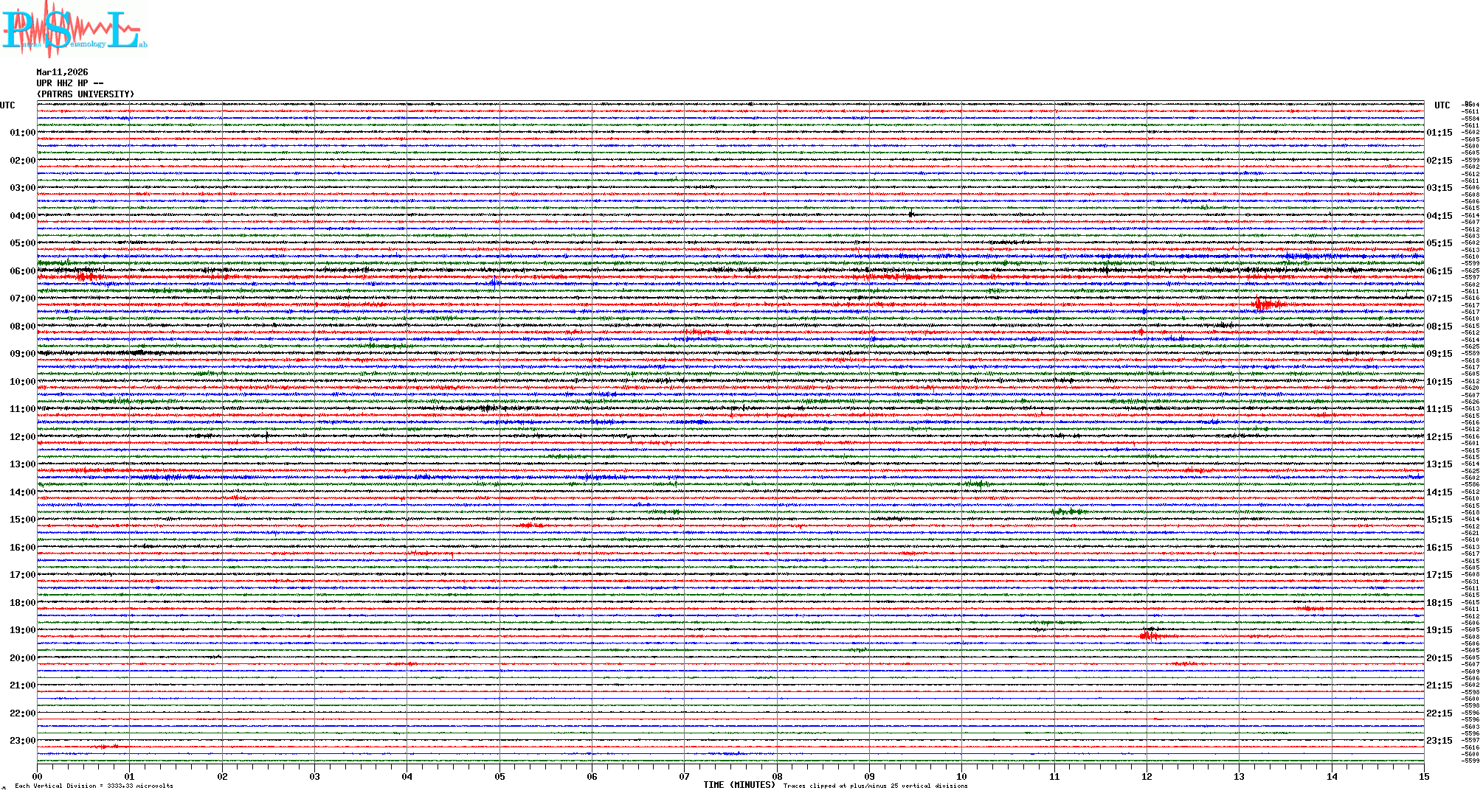Viewport: 1483px width, 796px height.
Task: Click the vertical division microvolts note
Action: pos(94,786)
